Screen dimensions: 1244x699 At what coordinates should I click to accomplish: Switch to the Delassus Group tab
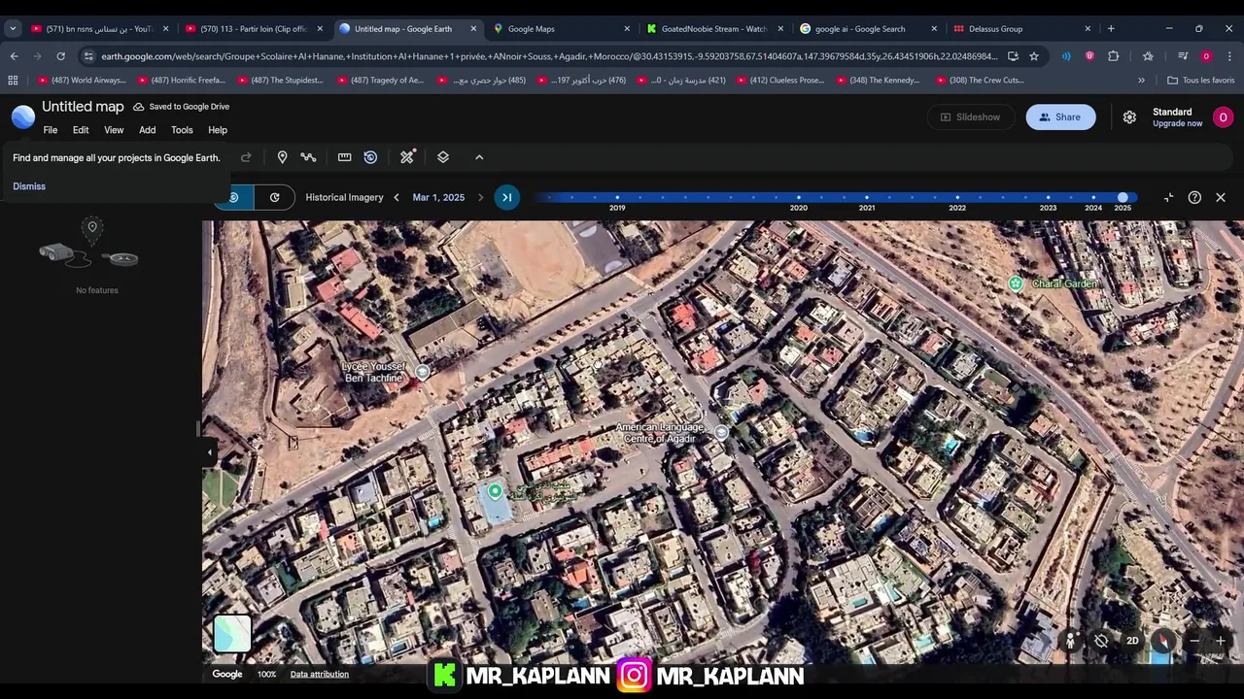(x=1020, y=29)
